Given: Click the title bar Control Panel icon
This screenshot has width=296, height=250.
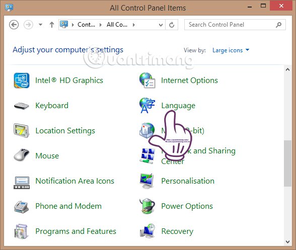Looking at the screenshot, I should 9,8.
